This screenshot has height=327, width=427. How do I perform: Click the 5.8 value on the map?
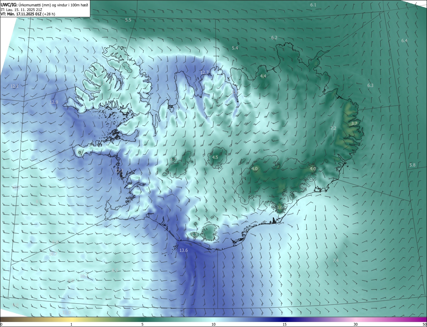pyautogui.click(x=412, y=165)
